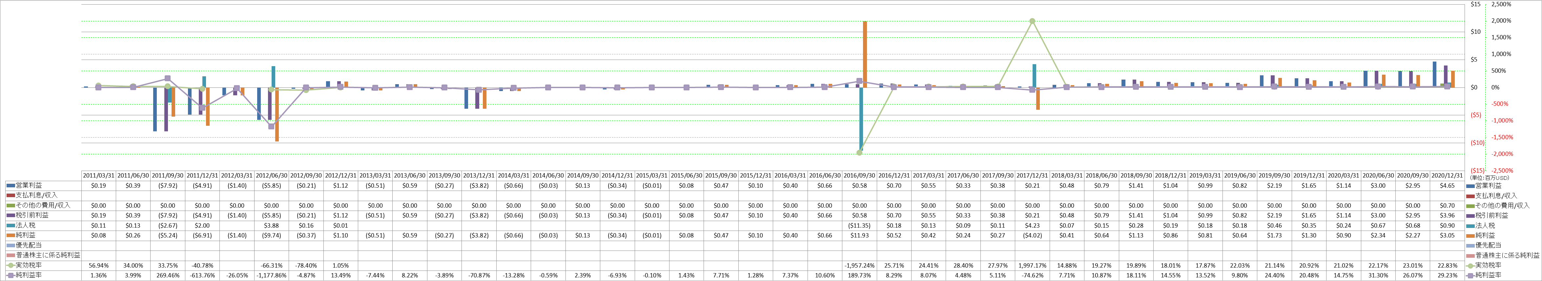Click the 2017/12/31 column header
The image size is (1542, 281).
1032,176
